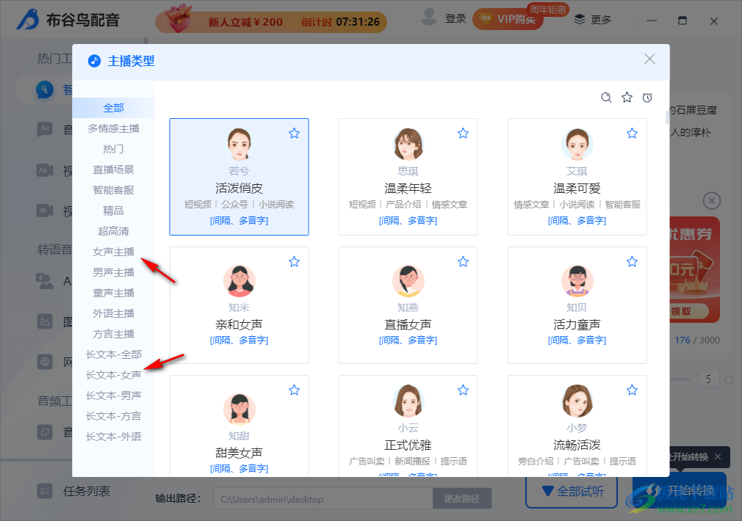Click 更改路径 to change the output folder
Image resolution: width=742 pixels, height=521 pixels.
462,499
